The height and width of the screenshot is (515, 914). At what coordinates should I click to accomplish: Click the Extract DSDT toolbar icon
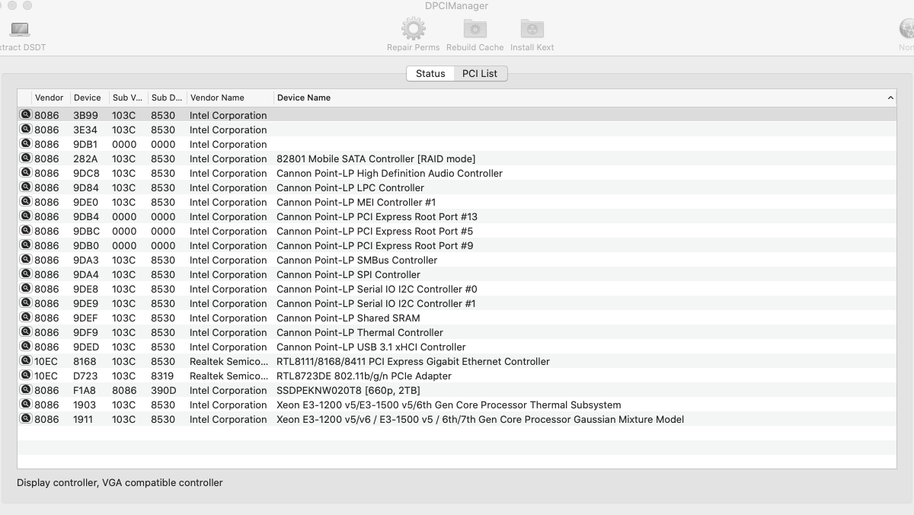[19, 30]
